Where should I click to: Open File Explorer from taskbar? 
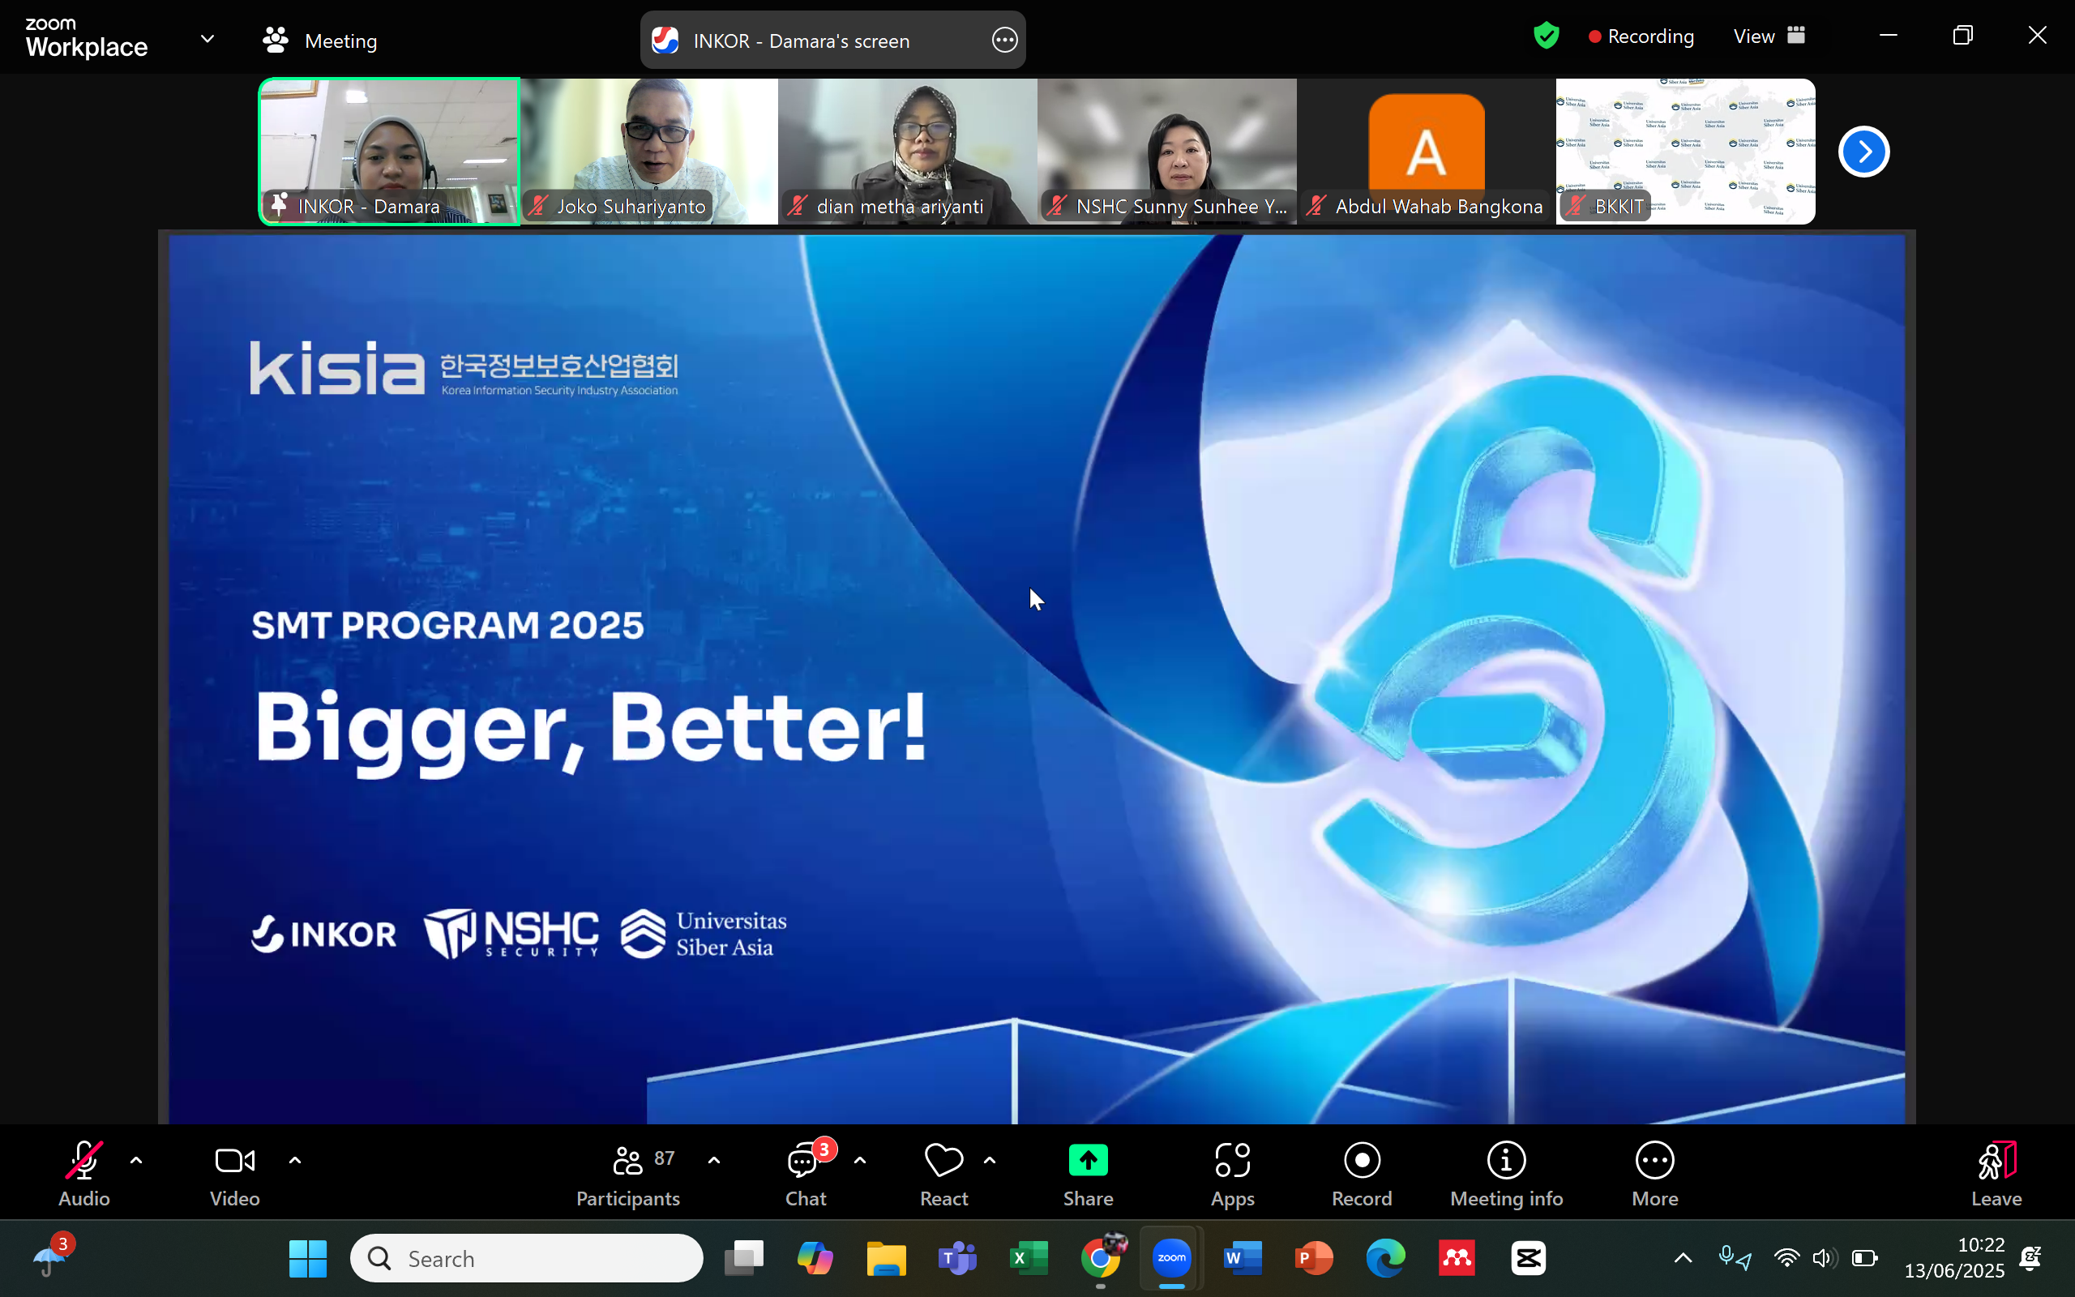(886, 1258)
